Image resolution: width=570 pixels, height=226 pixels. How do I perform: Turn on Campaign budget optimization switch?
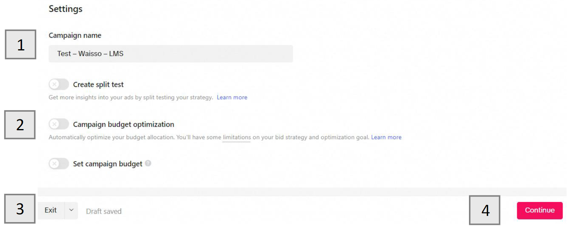59,124
